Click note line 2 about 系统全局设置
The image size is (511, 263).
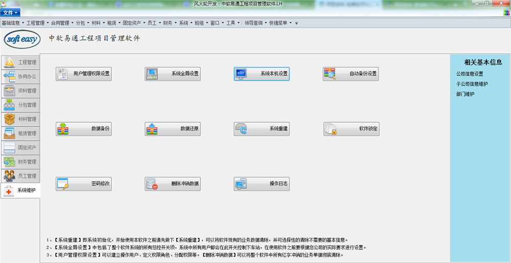[206, 247]
